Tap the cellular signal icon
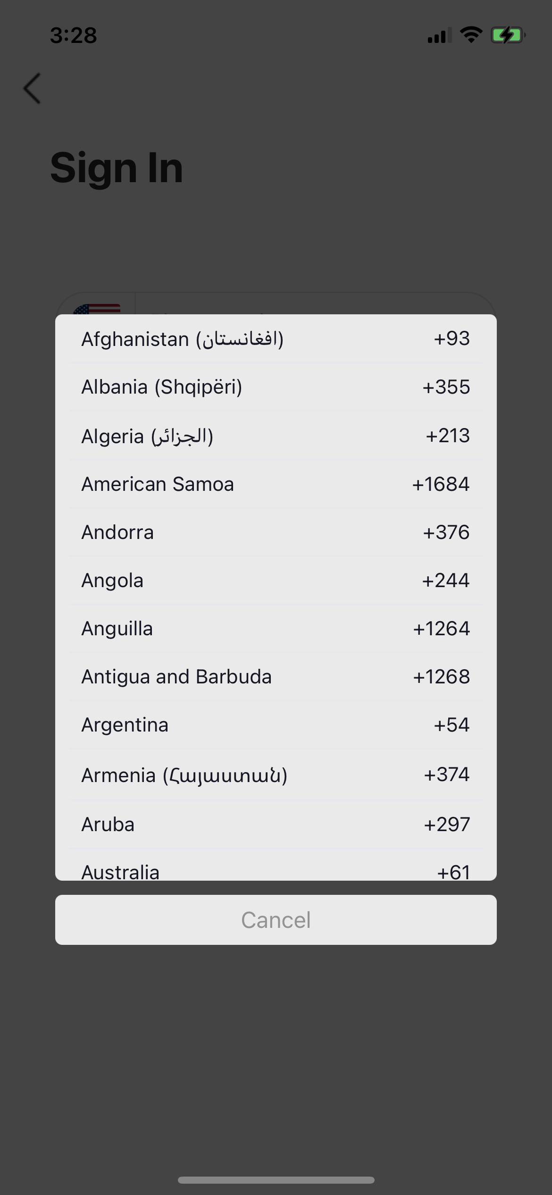The image size is (552, 1195). coord(439,35)
